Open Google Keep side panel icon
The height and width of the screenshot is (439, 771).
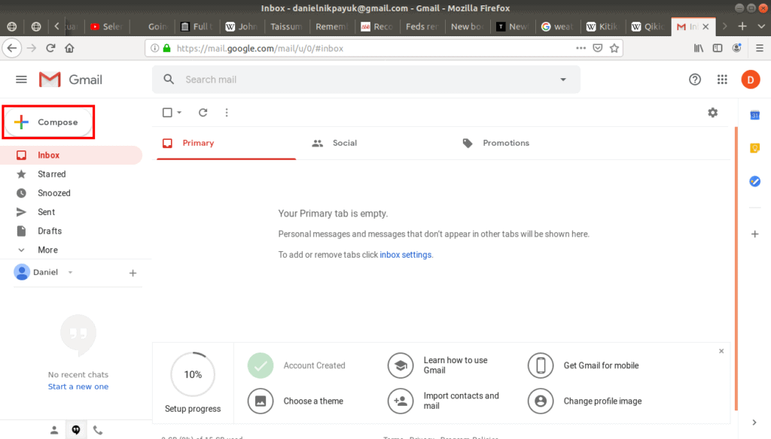(754, 148)
